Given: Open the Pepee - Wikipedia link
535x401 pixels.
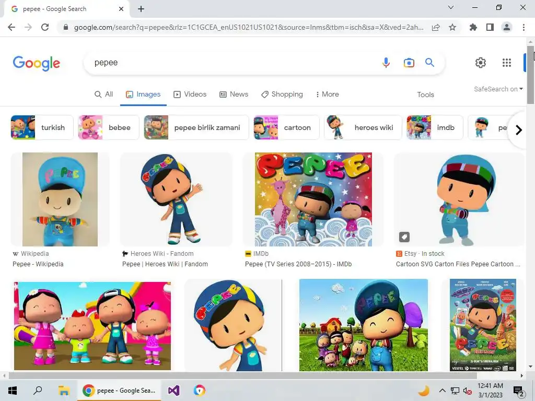Looking at the screenshot, I should click(38, 264).
